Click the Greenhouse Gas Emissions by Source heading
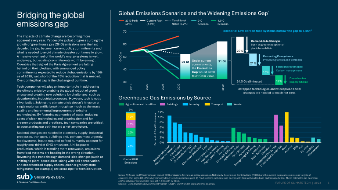The image size is (338, 190). click(x=165, y=98)
